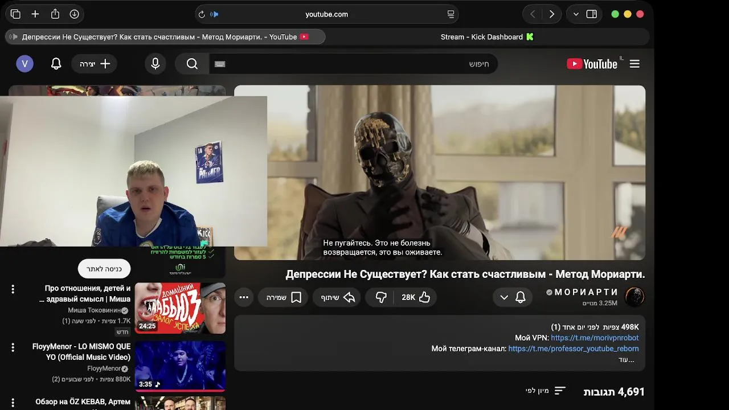Open a new tab with plus icon
The height and width of the screenshot is (410, 729).
click(35, 14)
